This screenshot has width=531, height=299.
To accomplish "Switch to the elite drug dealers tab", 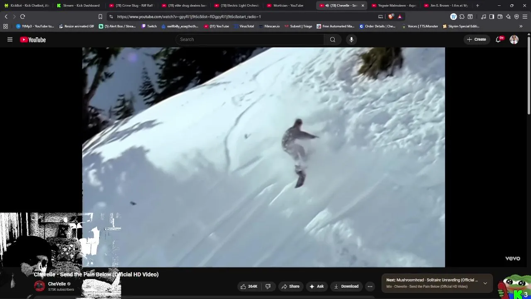I will 184,5.
